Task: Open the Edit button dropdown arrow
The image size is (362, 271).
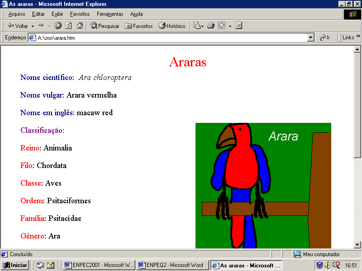Action: [230, 26]
